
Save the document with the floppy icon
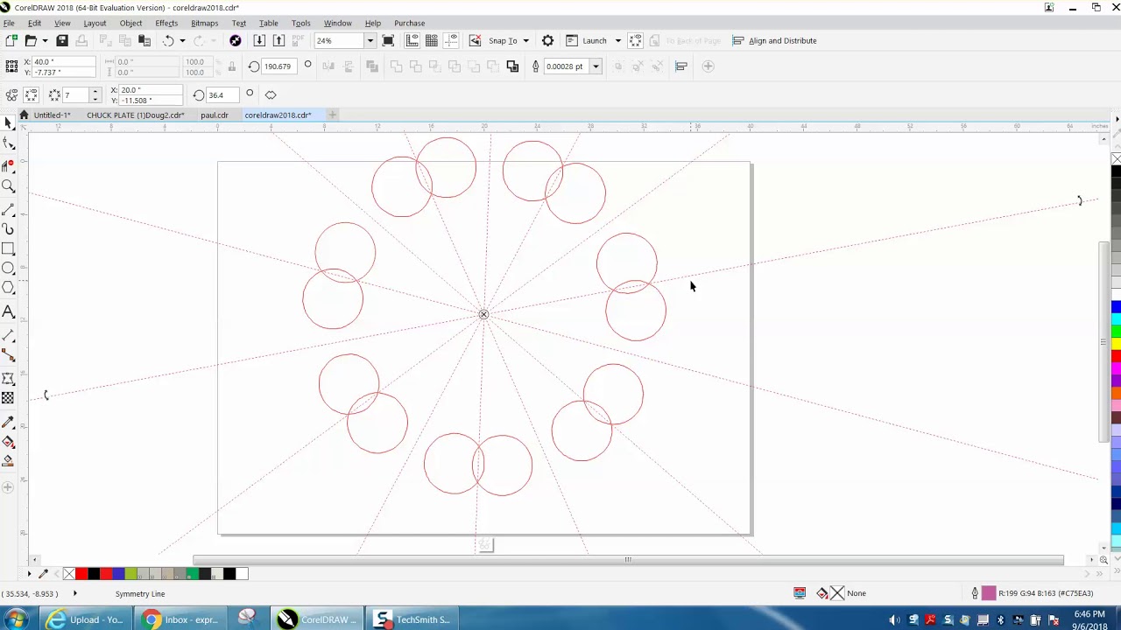[x=62, y=40]
